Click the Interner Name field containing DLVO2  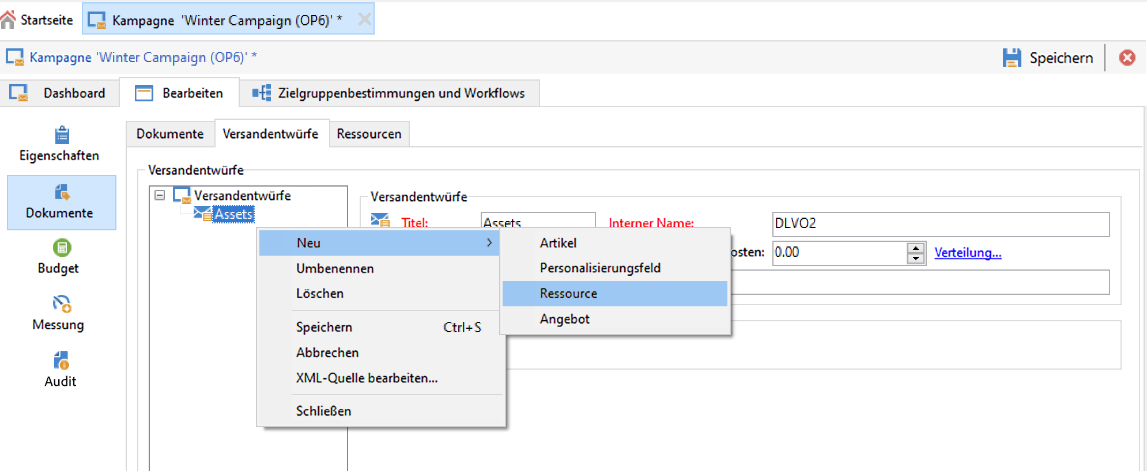(941, 224)
